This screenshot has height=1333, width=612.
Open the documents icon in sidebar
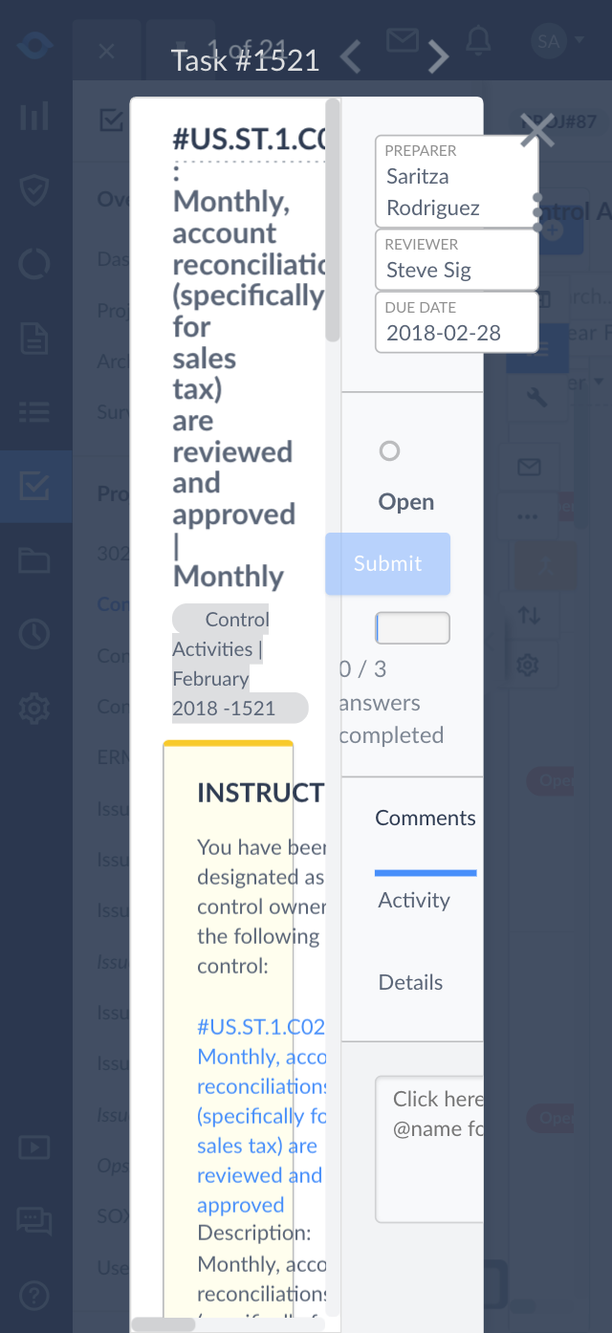coord(34,339)
